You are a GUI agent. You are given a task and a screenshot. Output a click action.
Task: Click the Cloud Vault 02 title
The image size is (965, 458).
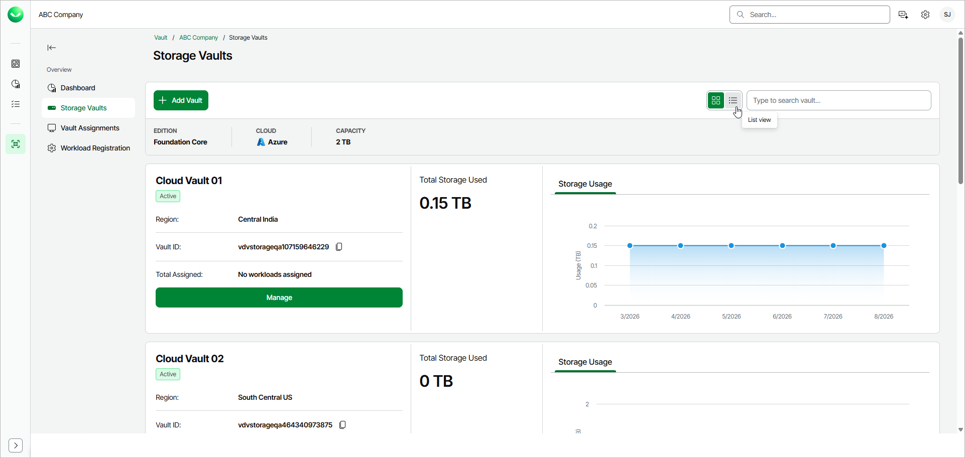tap(190, 359)
